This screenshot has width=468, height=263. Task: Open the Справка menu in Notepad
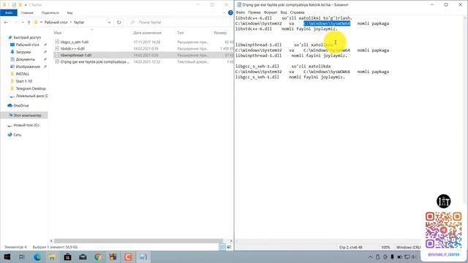click(298, 12)
